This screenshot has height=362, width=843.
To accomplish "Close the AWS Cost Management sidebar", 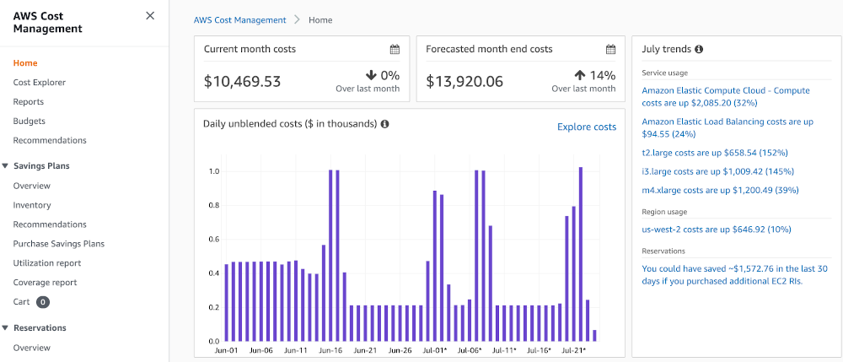I will pyautogui.click(x=150, y=16).
